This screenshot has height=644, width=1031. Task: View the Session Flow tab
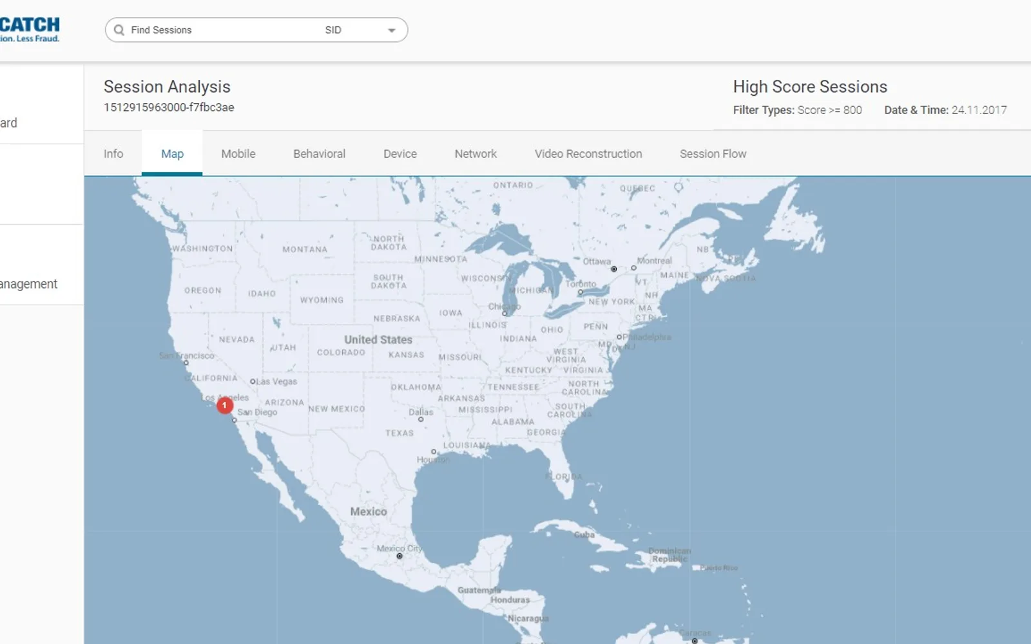713,154
